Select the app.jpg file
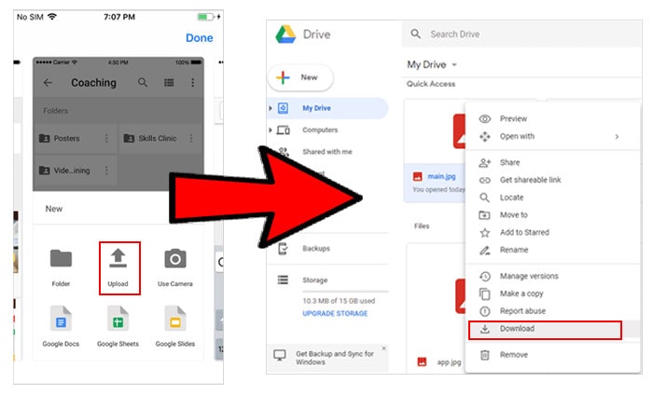This screenshot has height=396, width=653. pyautogui.click(x=449, y=362)
